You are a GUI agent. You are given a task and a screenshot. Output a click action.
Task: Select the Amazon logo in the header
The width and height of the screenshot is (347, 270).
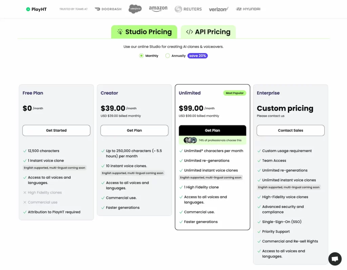[158, 9]
